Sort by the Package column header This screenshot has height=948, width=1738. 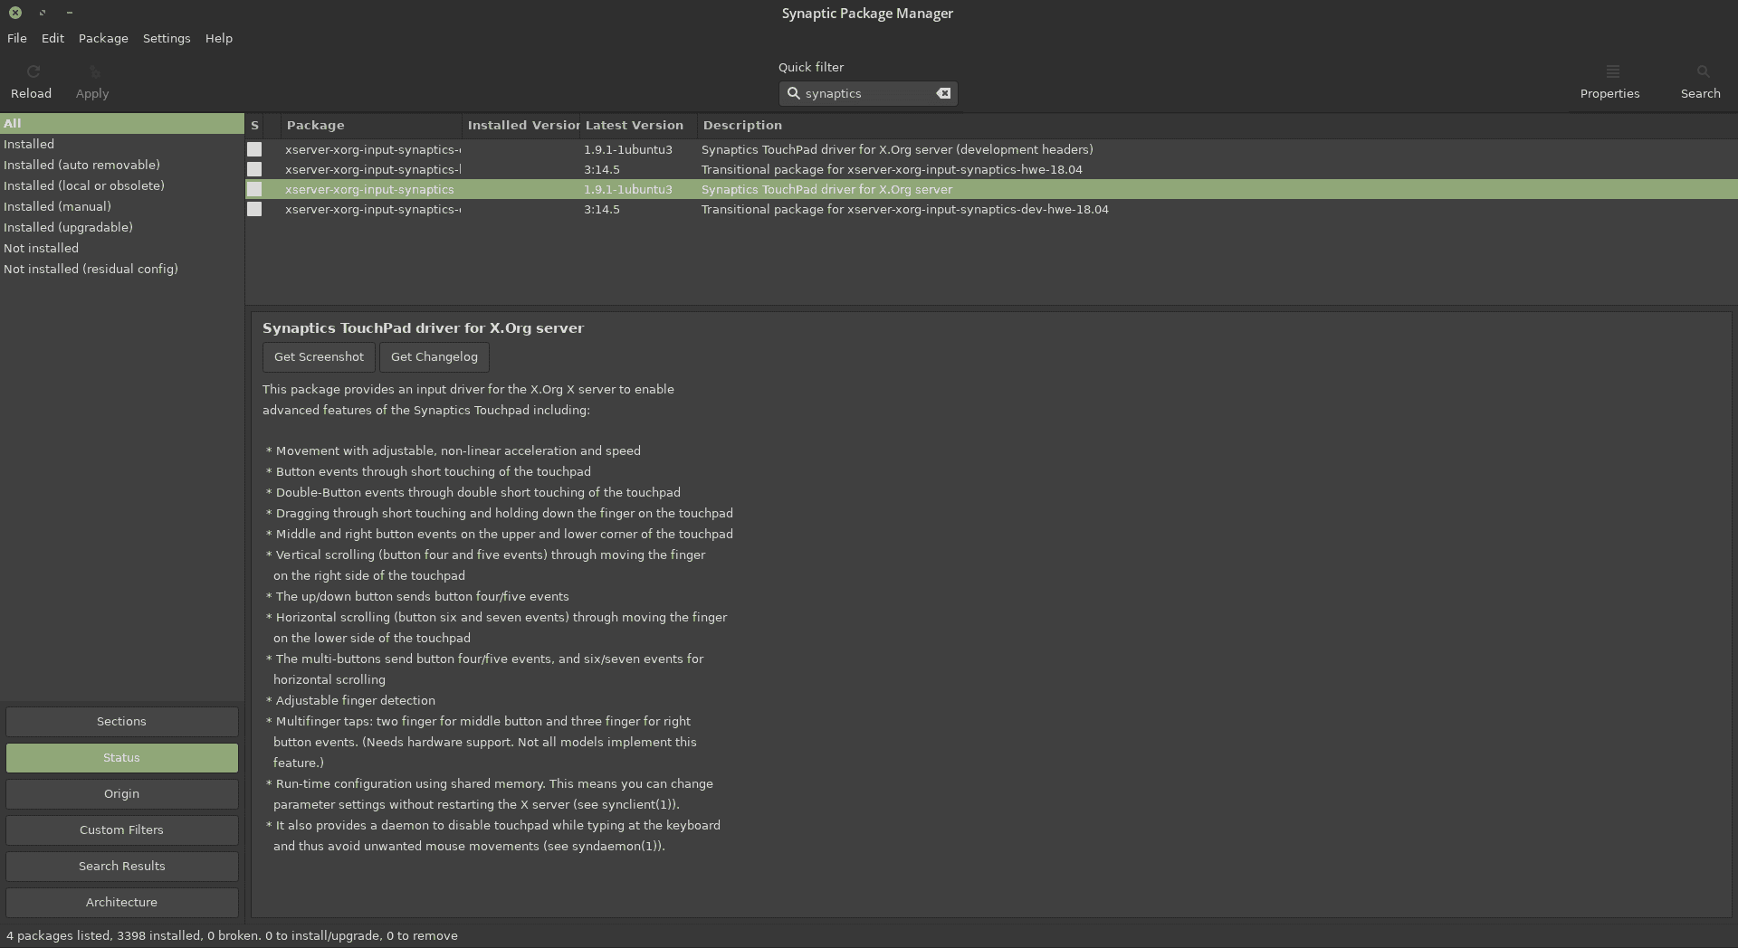tap(371, 125)
